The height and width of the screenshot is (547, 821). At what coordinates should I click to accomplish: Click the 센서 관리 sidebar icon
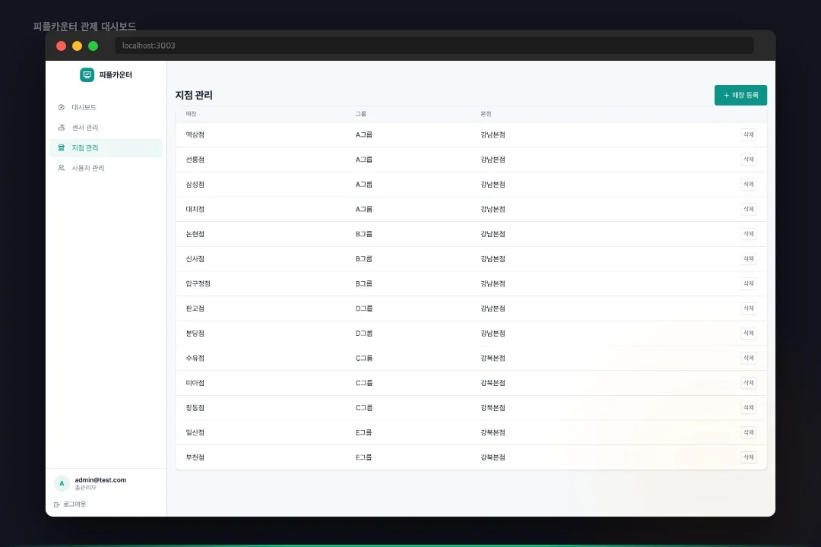click(x=62, y=128)
